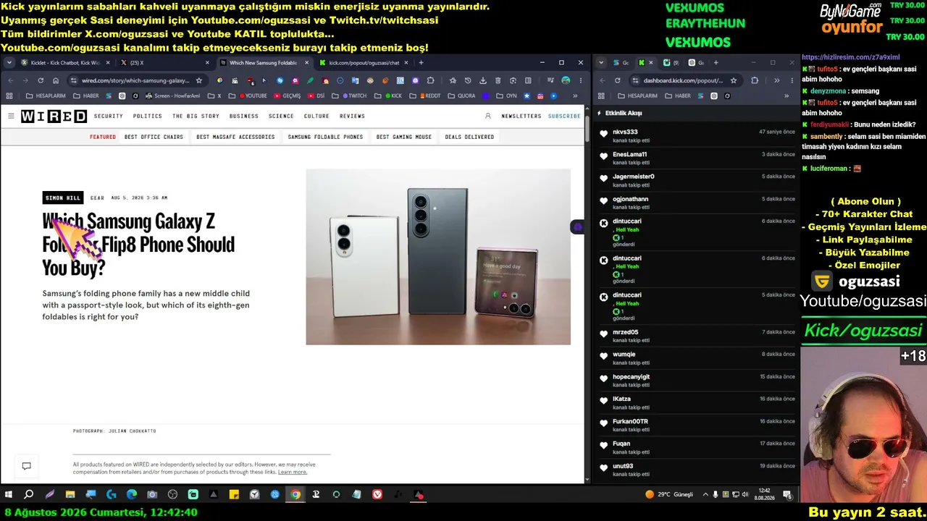The height and width of the screenshot is (521, 927).
Task: Open the HESAPLARIM bookmarks folder in the Wired window
Action: tap(46, 96)
